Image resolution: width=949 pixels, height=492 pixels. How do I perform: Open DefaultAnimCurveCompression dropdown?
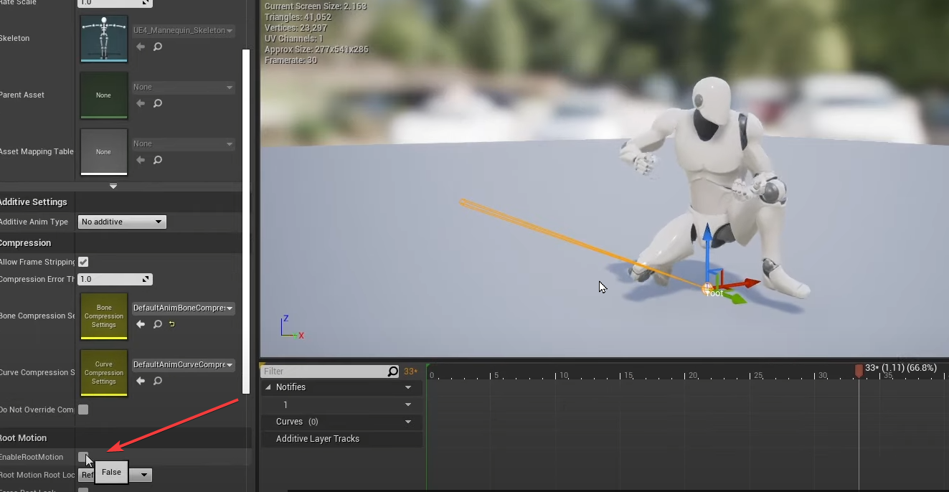184,365
